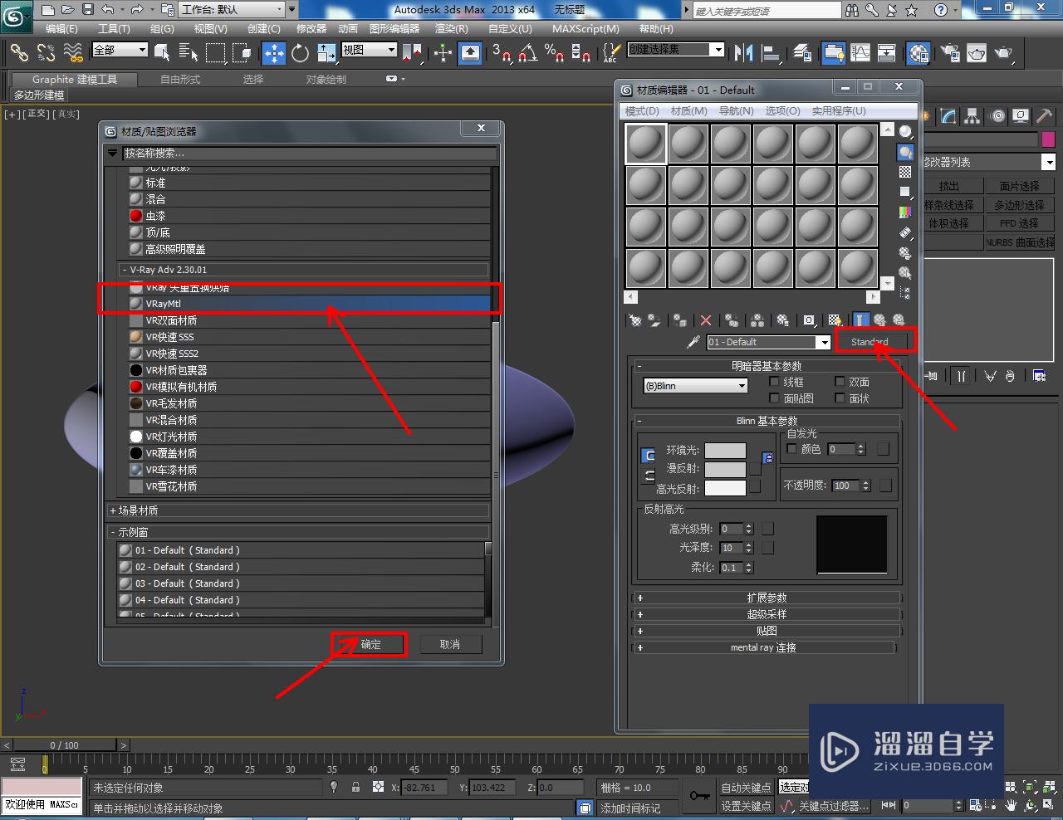Click Video Color Check icon

(905, 212)
